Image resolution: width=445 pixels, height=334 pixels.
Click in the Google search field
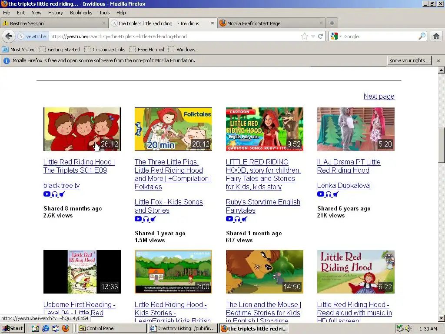point(380,37)
